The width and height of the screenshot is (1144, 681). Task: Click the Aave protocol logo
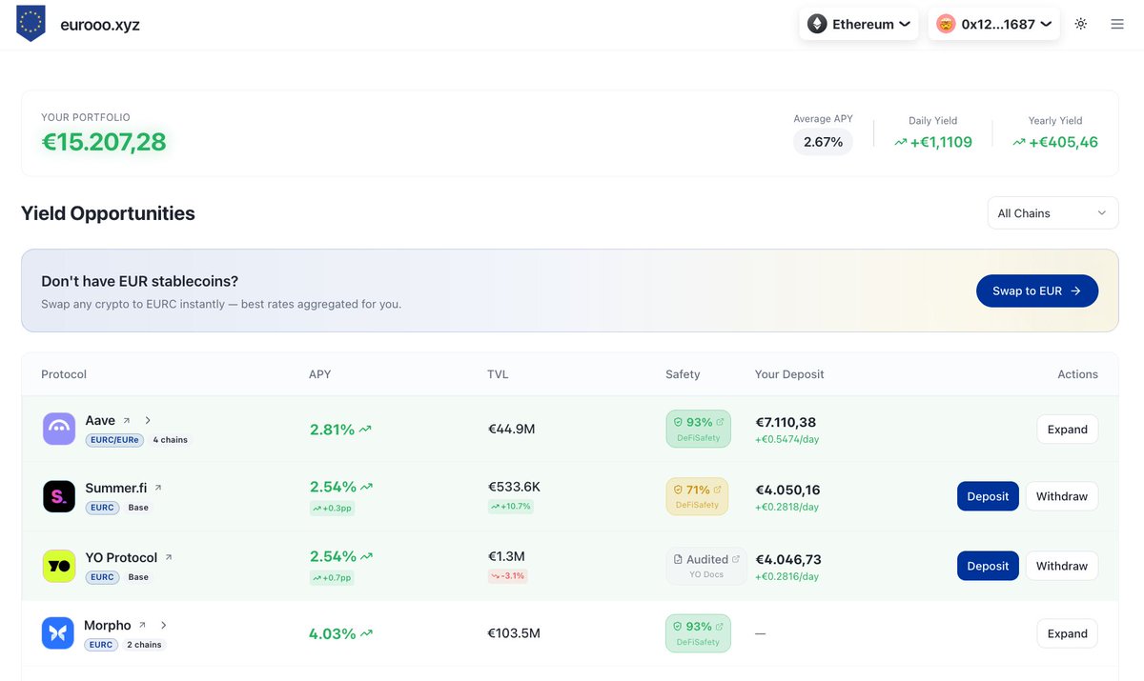59,429
